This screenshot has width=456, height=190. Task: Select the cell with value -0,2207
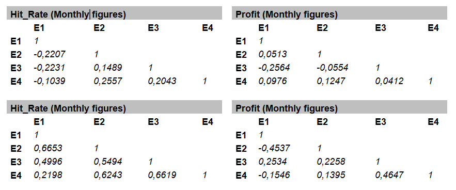point(50,54)
